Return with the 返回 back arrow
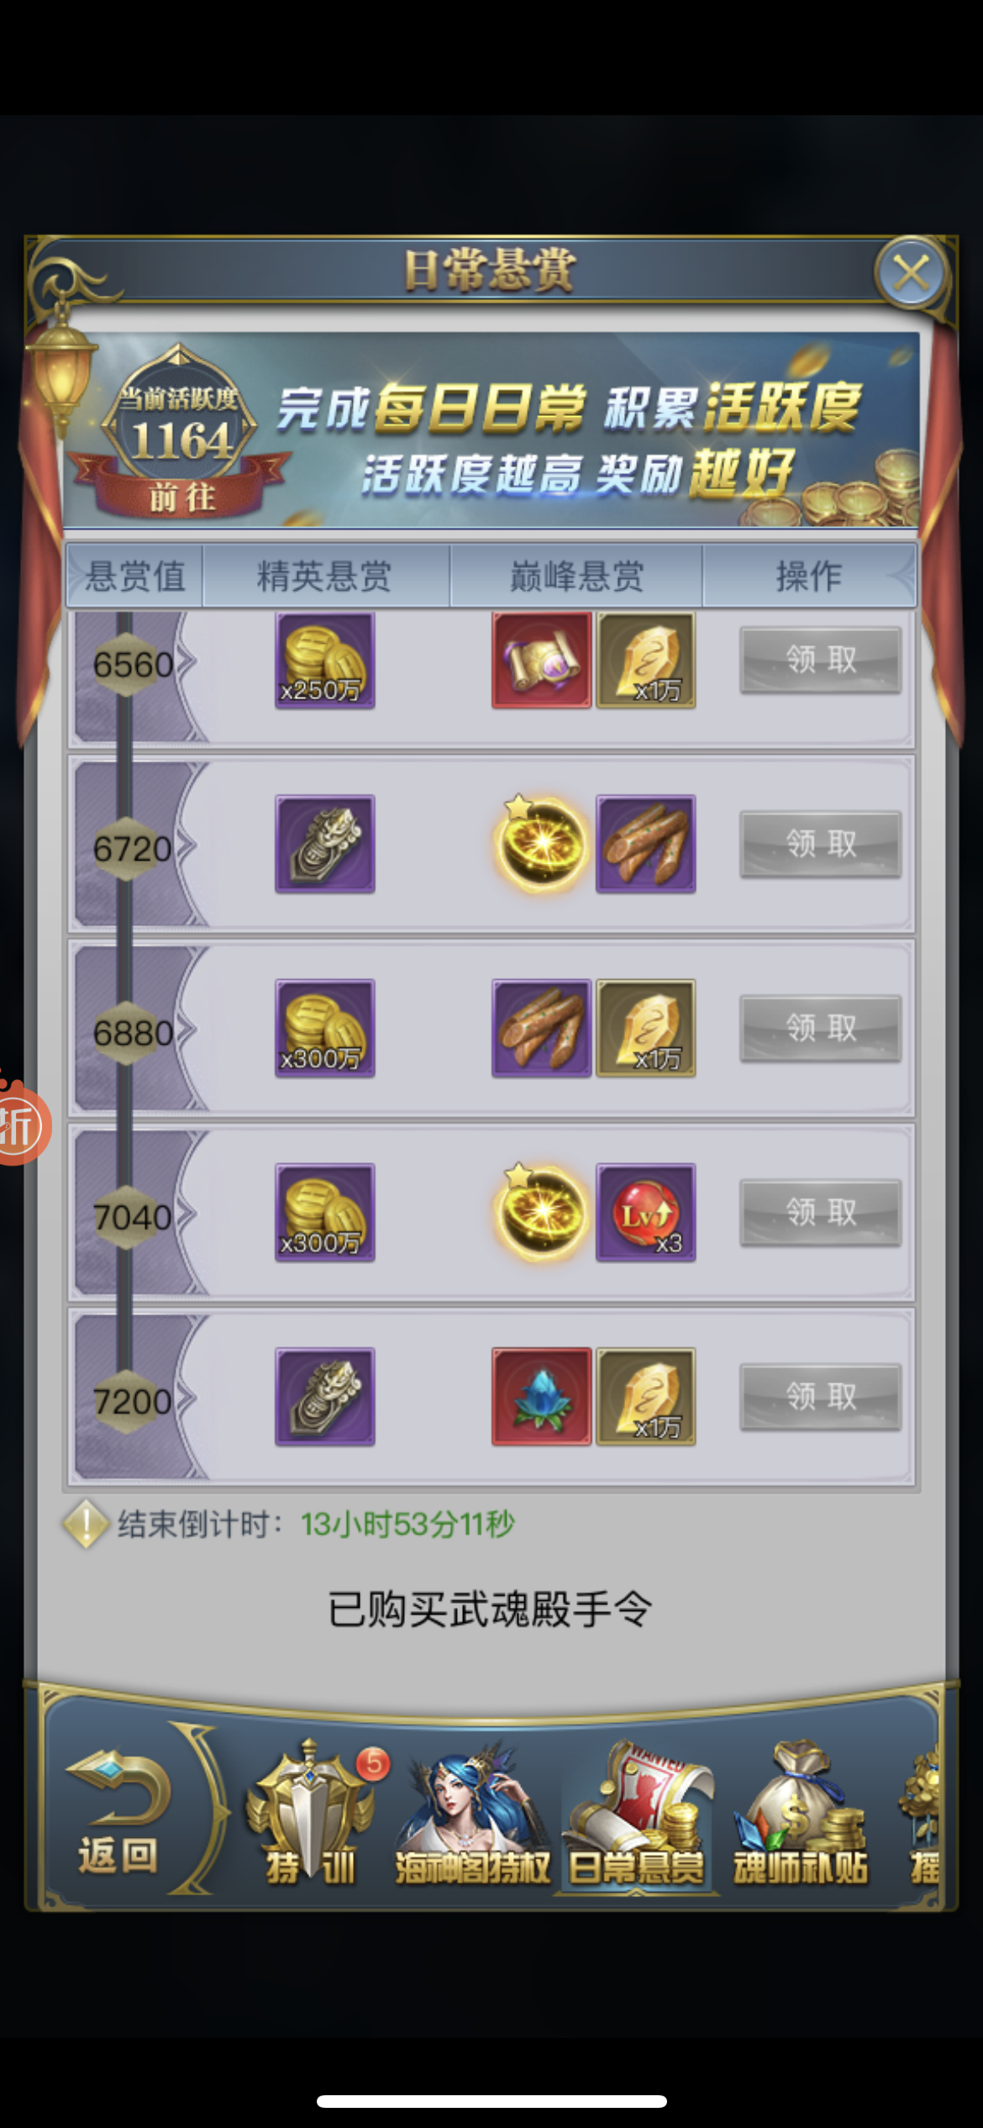 (119, 1815)
